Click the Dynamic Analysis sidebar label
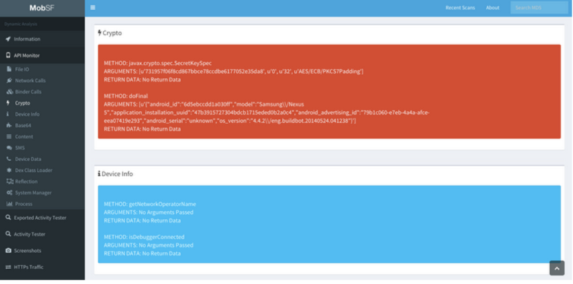 [x=21, y=24]
